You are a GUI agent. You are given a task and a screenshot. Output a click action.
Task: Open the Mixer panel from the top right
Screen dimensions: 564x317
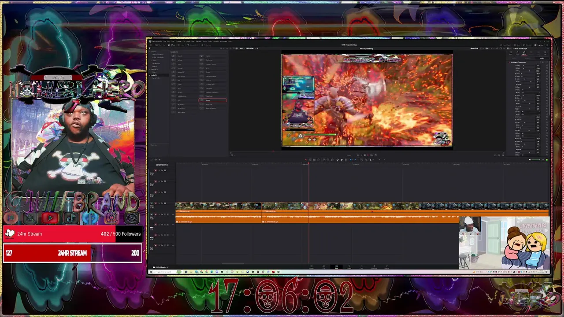pyautogui.click(x=517, y=45)
